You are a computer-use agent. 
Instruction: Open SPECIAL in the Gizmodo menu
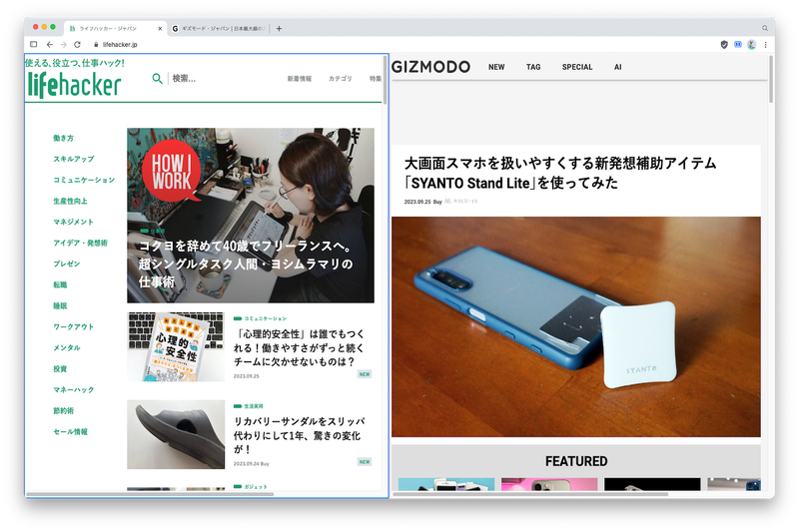click(x=577, y=67)
